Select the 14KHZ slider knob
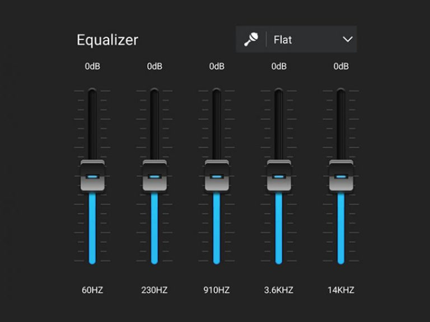Screen dimensions: 430x322 (x=341, y=176)
